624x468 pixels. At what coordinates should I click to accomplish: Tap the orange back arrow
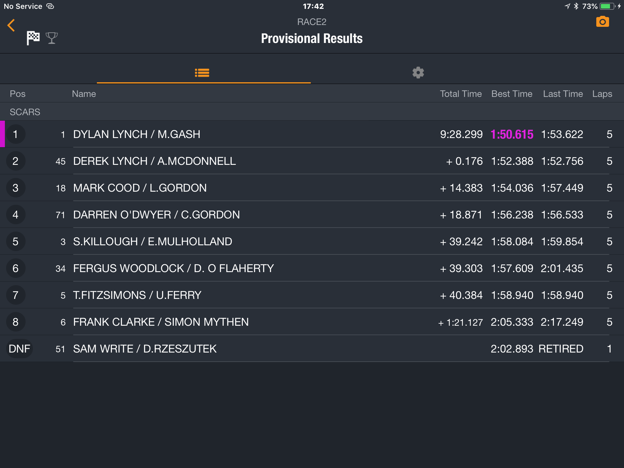(11, 25)
